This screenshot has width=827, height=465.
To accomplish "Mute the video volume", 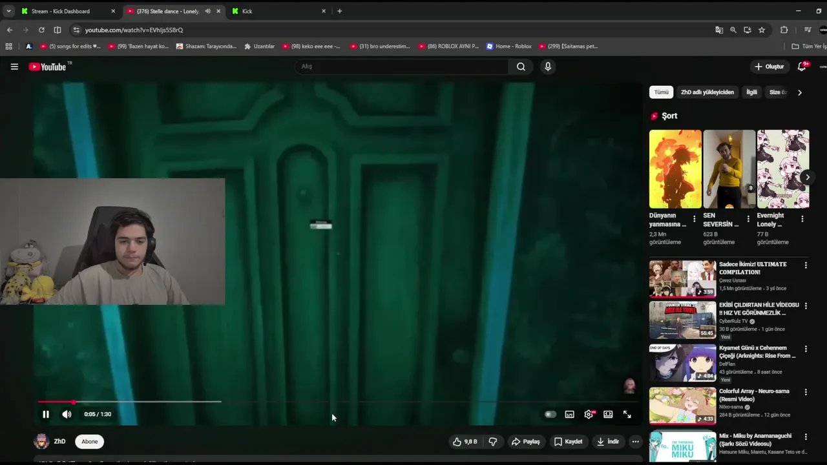I will click(x=67, y=414).
